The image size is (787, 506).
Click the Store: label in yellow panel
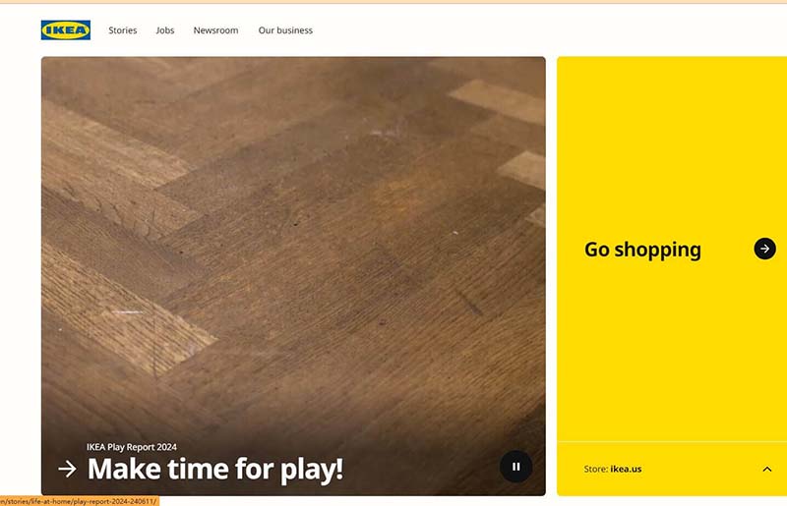click(596, 470)
